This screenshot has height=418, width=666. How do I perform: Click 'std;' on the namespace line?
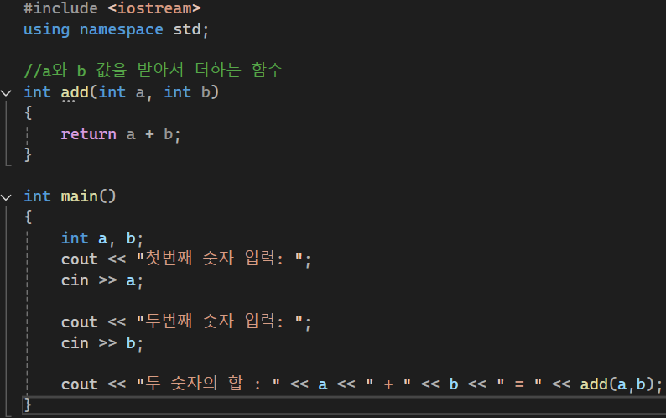tap(191, 29)
